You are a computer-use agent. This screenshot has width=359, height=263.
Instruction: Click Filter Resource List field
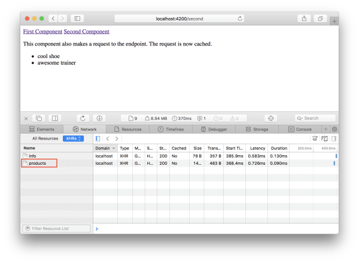click(57, 229)
